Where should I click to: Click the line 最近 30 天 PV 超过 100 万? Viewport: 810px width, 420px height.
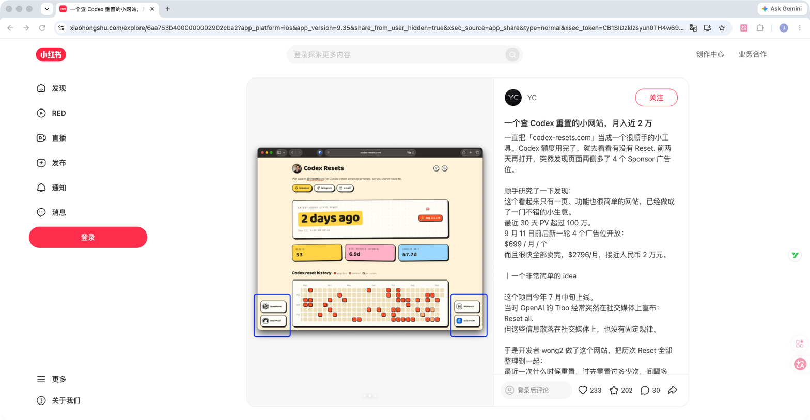click(x=548, y=223)
